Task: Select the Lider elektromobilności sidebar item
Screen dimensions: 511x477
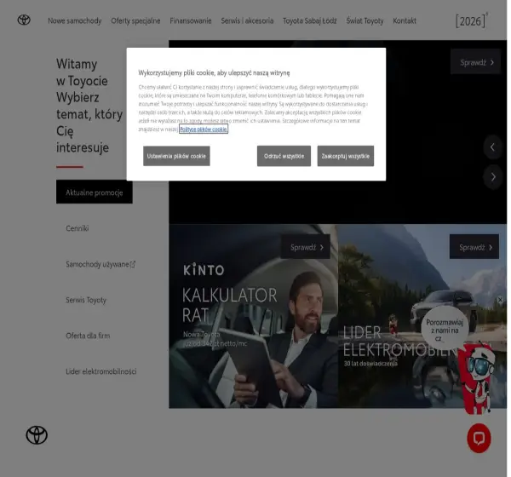Action: 101,371
